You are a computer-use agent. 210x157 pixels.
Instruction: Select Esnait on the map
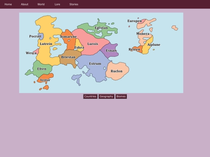(111, 50)
